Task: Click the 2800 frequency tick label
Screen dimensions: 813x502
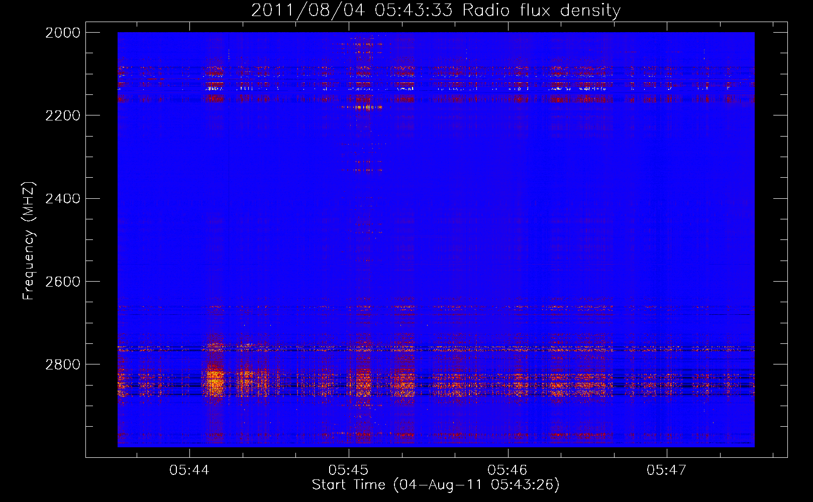Action: point(63,364)
